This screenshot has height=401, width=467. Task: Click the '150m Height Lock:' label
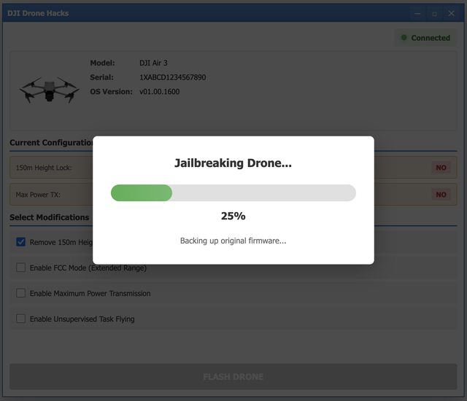coord(44,168)
